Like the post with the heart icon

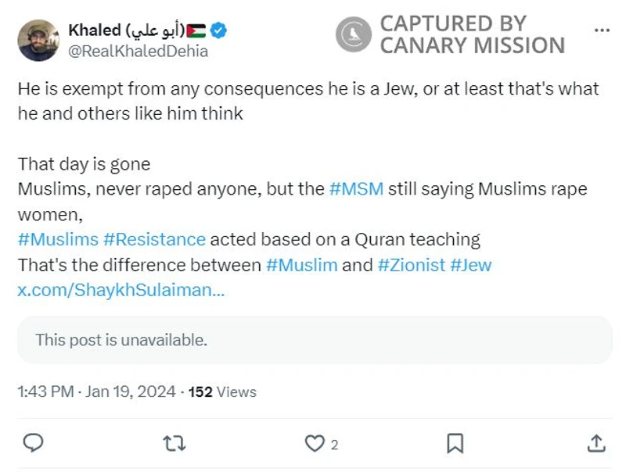click(314, 443)
